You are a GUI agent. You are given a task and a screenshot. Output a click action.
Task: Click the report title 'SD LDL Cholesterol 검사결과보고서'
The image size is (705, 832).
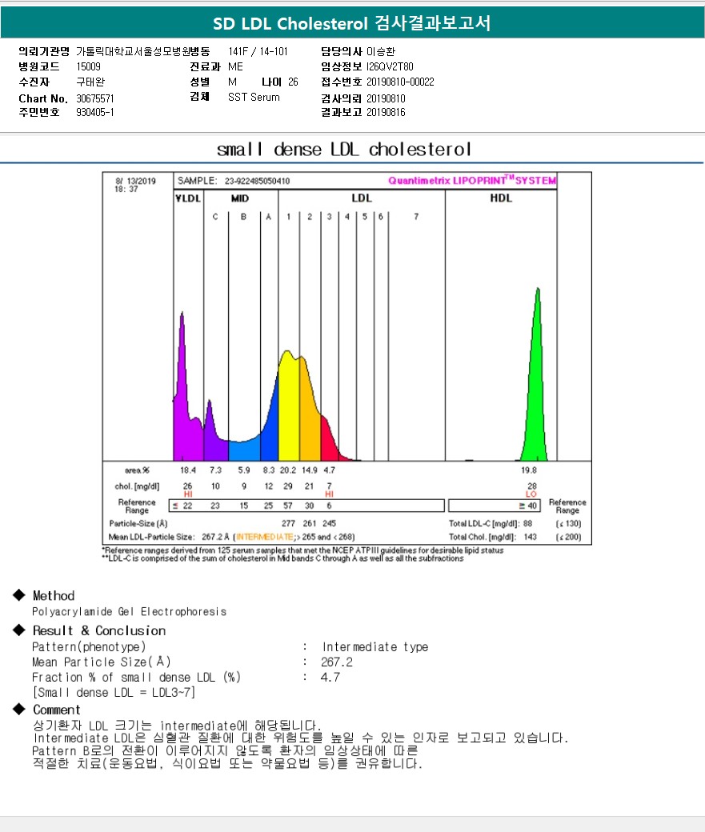tap(351, 23)
